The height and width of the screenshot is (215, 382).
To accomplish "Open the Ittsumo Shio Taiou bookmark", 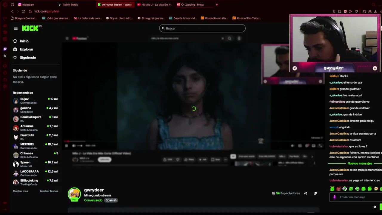I will coord(247,18).
